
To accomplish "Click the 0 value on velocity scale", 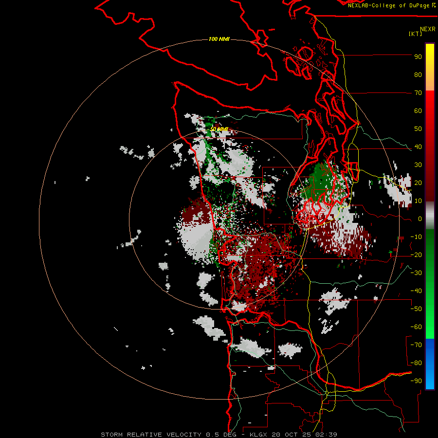I will click(x=420, y=219).
